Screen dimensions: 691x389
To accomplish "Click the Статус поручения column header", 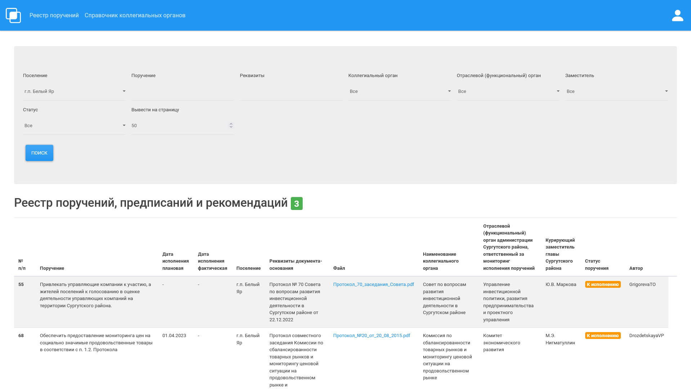I will click(596, 265).
